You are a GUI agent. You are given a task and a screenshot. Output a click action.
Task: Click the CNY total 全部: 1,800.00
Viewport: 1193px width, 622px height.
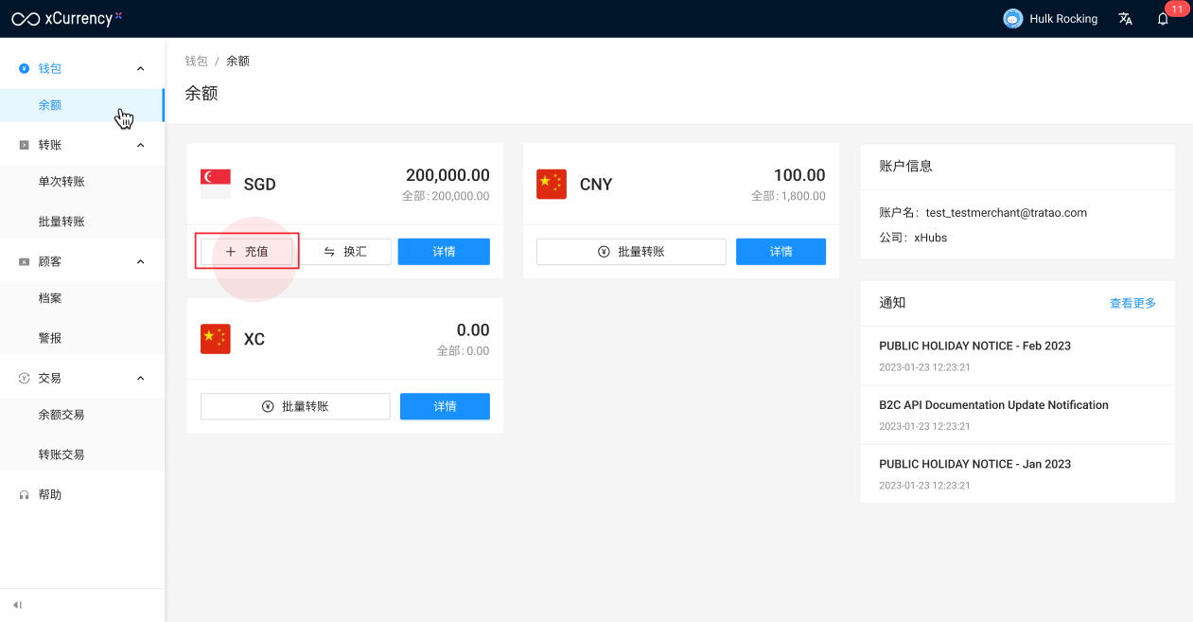coord(788,196)
